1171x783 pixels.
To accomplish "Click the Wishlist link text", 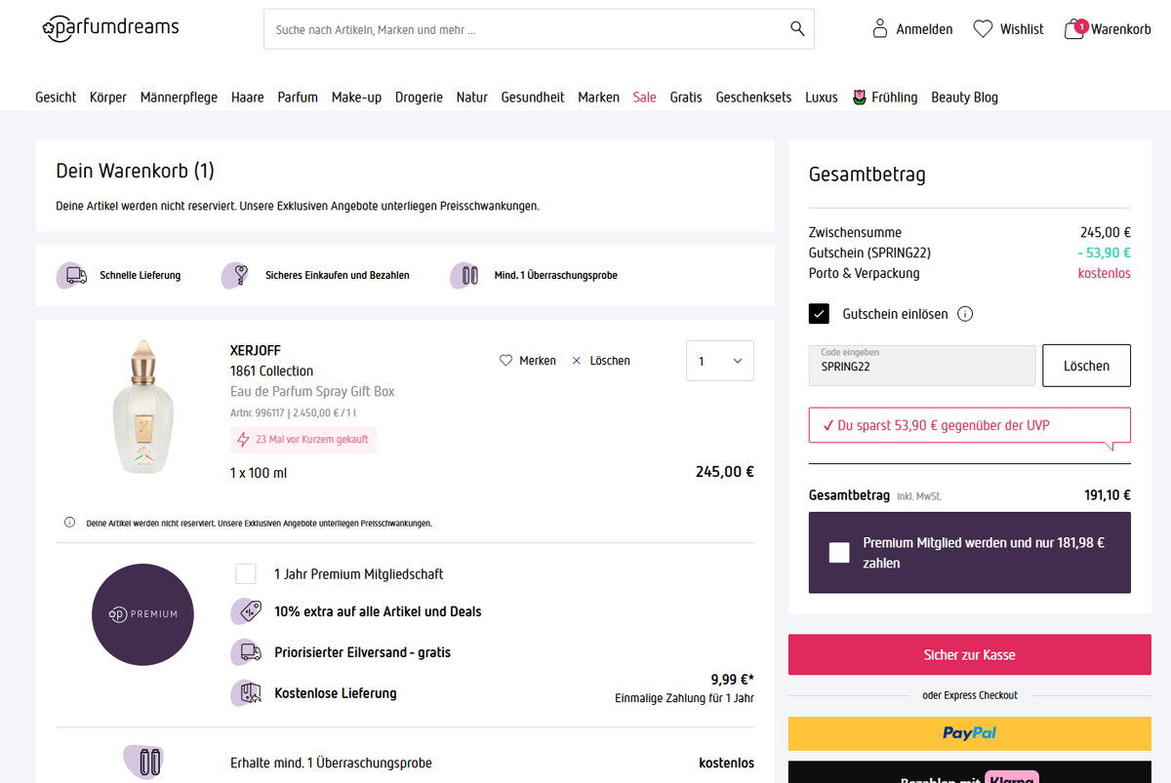I will click(x=1022, y=29).
